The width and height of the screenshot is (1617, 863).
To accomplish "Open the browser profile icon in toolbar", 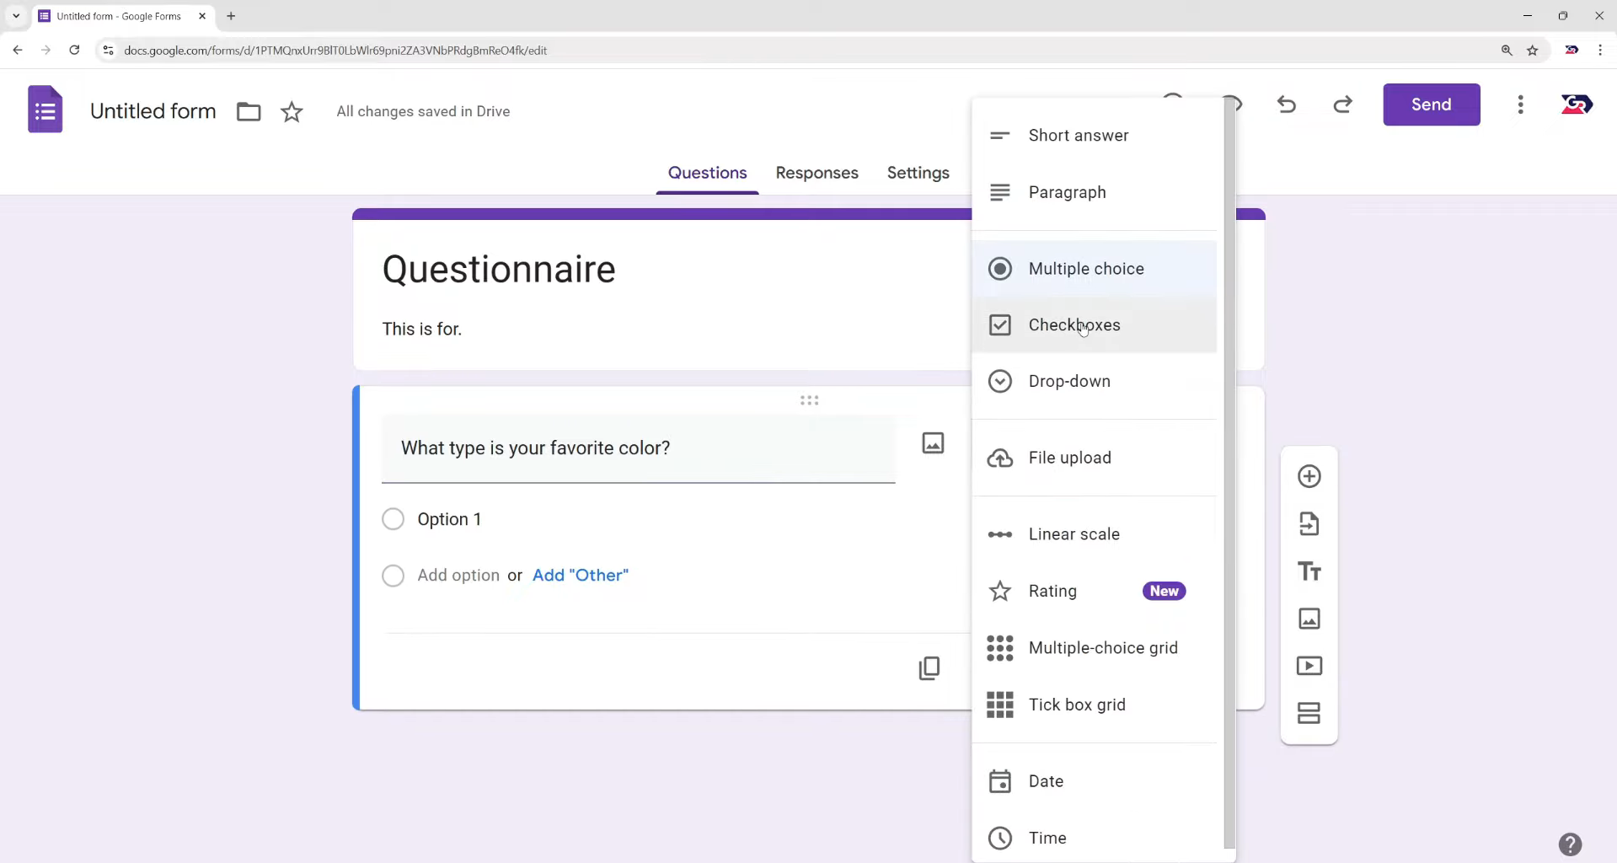I will pyautogui.click(x=1571, y=51).
